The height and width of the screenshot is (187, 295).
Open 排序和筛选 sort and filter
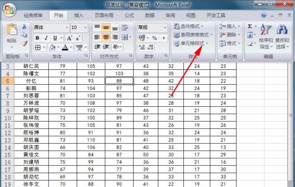(266, 36)
